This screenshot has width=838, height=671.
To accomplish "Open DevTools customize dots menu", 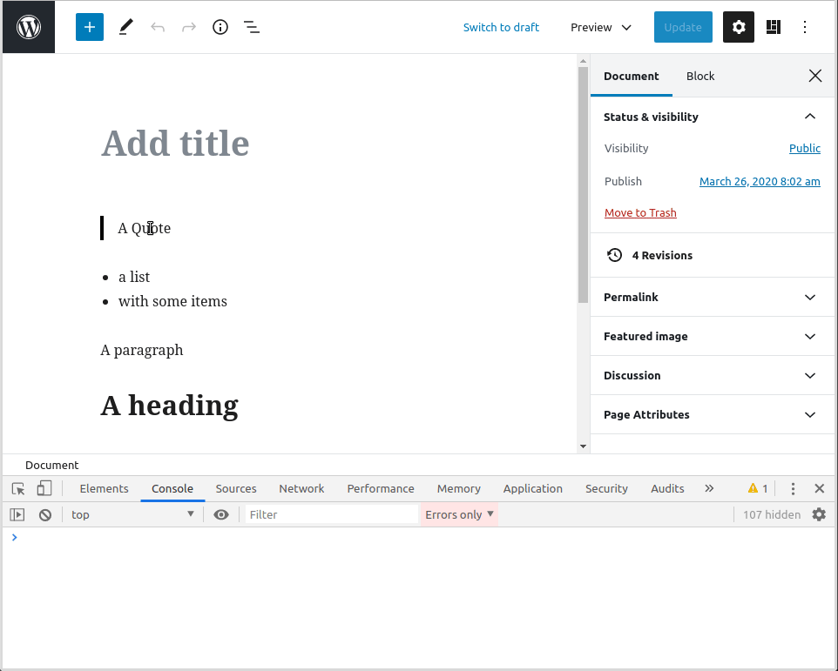I will point(793,488).
